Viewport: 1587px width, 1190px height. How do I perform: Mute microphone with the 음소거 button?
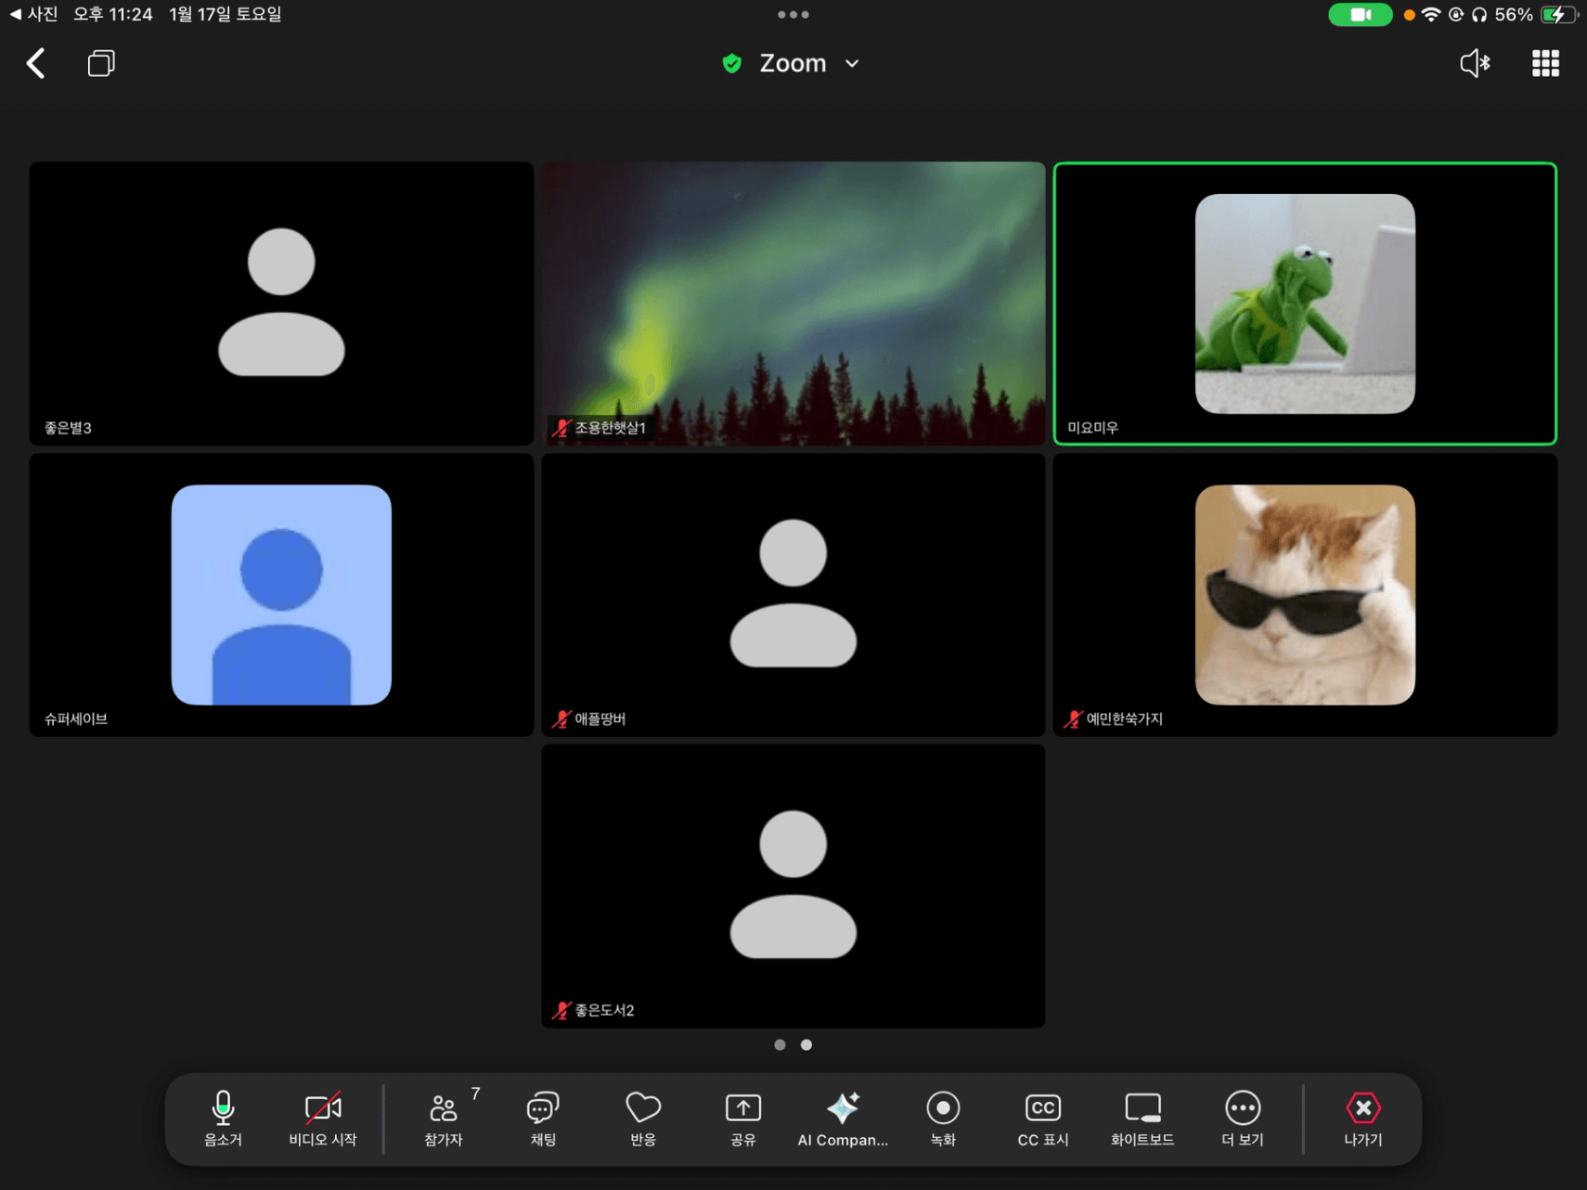223,1118
